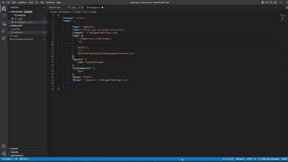The height and width of the screenshot is (162, 288).
Task: Click the unsaved dot on 1.cpp tab
Action: [x=82, y=8]
